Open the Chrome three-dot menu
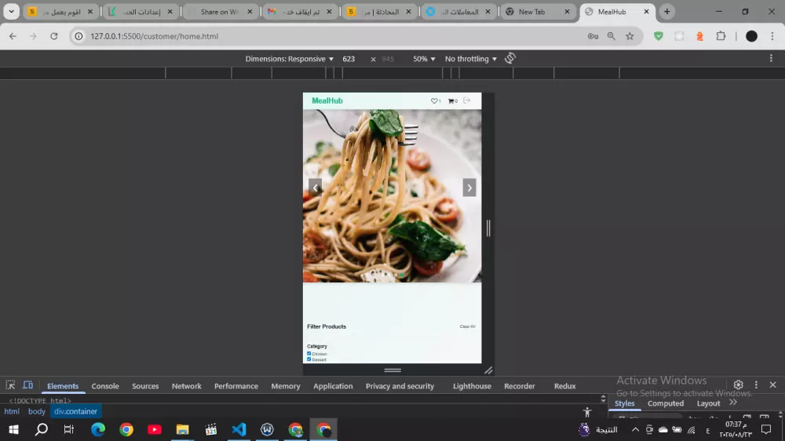Screen dimensions: 785x441 coord(772,36)
